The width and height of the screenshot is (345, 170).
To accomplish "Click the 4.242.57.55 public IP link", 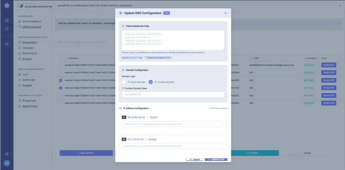I will pyautogui.click(x=137, y=139).
